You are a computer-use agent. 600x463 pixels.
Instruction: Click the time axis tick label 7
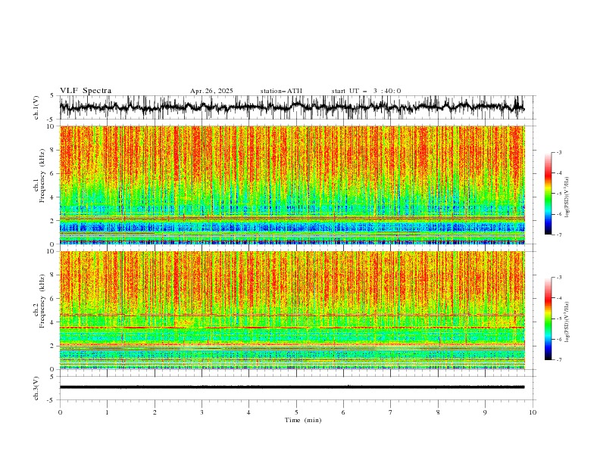click(391, 412)
